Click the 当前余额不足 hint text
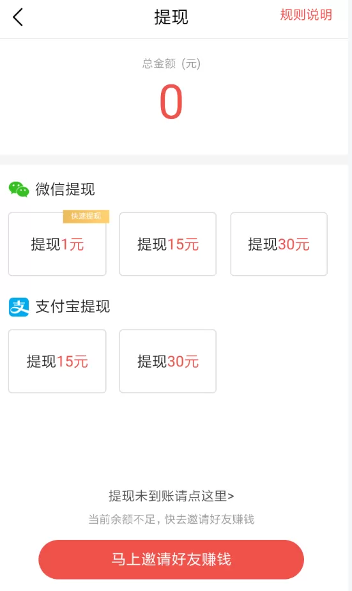 (171, 519)
